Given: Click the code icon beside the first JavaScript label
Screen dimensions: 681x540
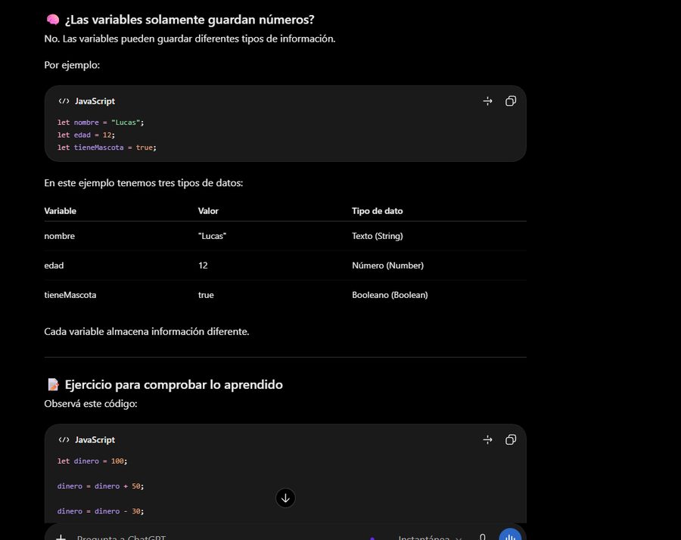Looking at the screenshot, I should pos(64,101).
